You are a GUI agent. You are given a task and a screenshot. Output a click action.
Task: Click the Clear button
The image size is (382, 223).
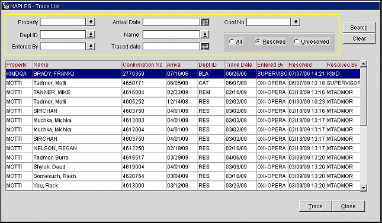tap(359, 38)
